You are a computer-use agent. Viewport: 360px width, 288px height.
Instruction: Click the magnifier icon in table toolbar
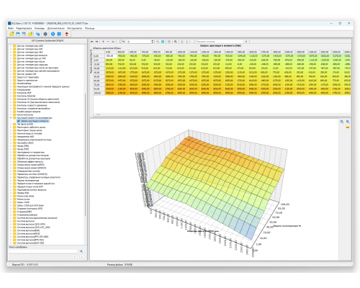(176, 42)
